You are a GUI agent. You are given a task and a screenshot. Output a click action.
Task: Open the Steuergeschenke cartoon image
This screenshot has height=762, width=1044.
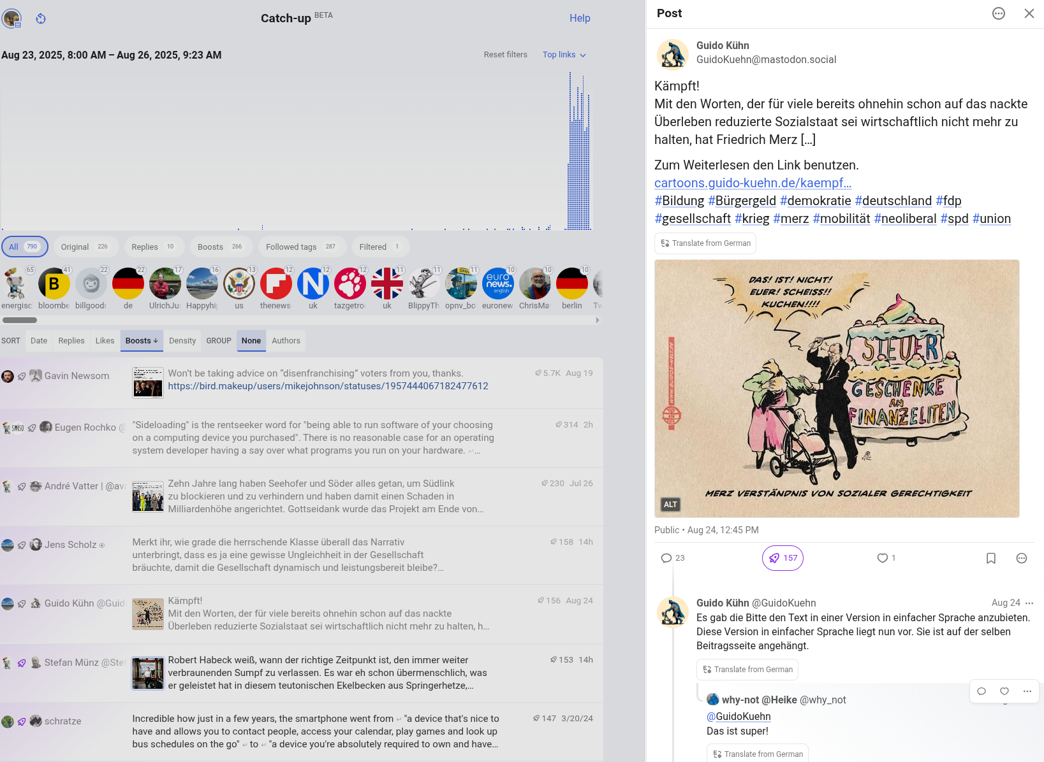click(837, 389)
